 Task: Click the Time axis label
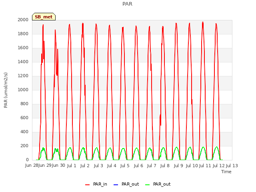226,172
